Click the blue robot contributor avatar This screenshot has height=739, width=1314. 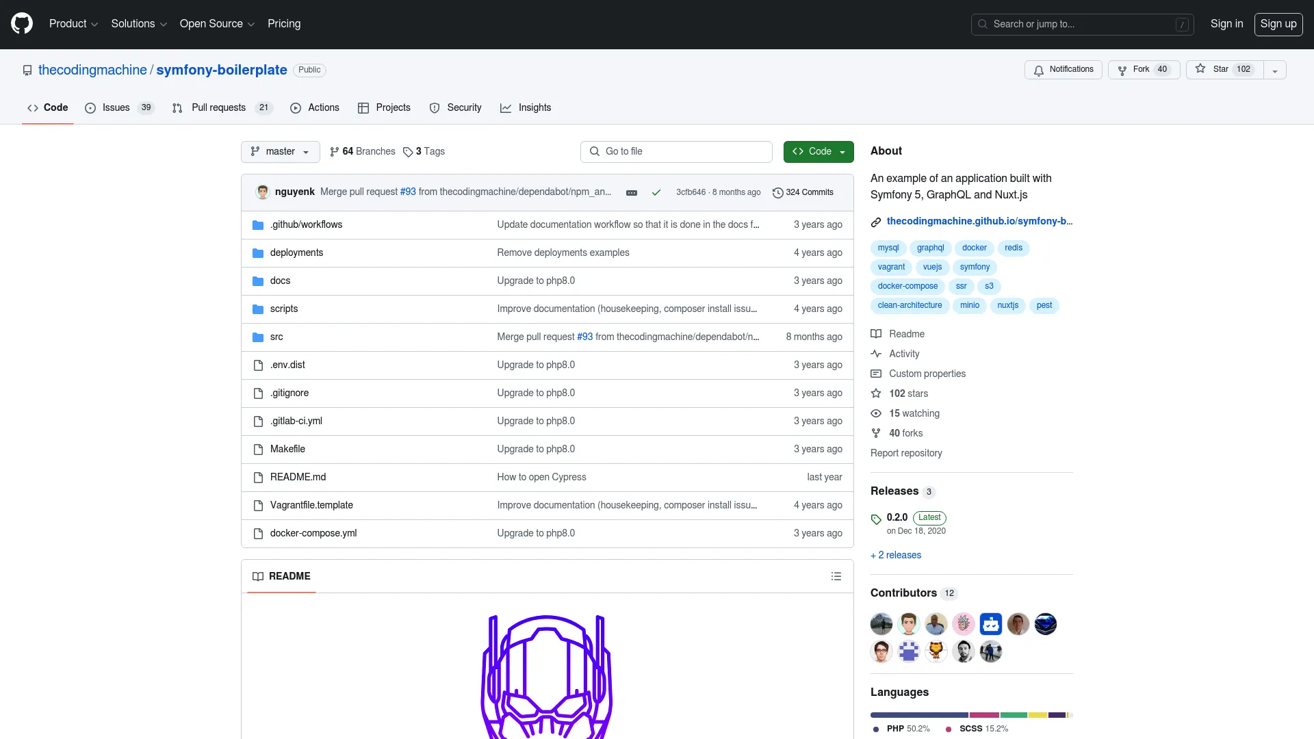tap(991, 625)
